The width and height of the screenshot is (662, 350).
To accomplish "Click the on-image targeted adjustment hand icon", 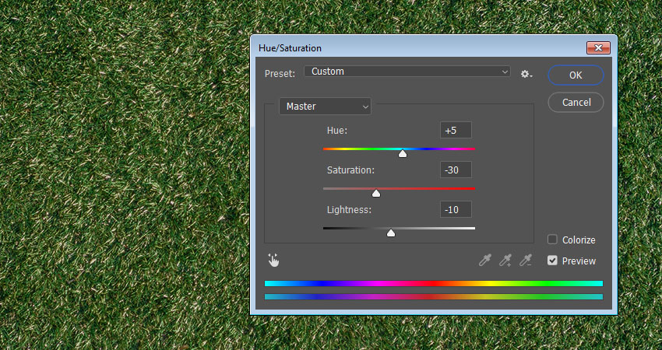I will coord(273,260).
